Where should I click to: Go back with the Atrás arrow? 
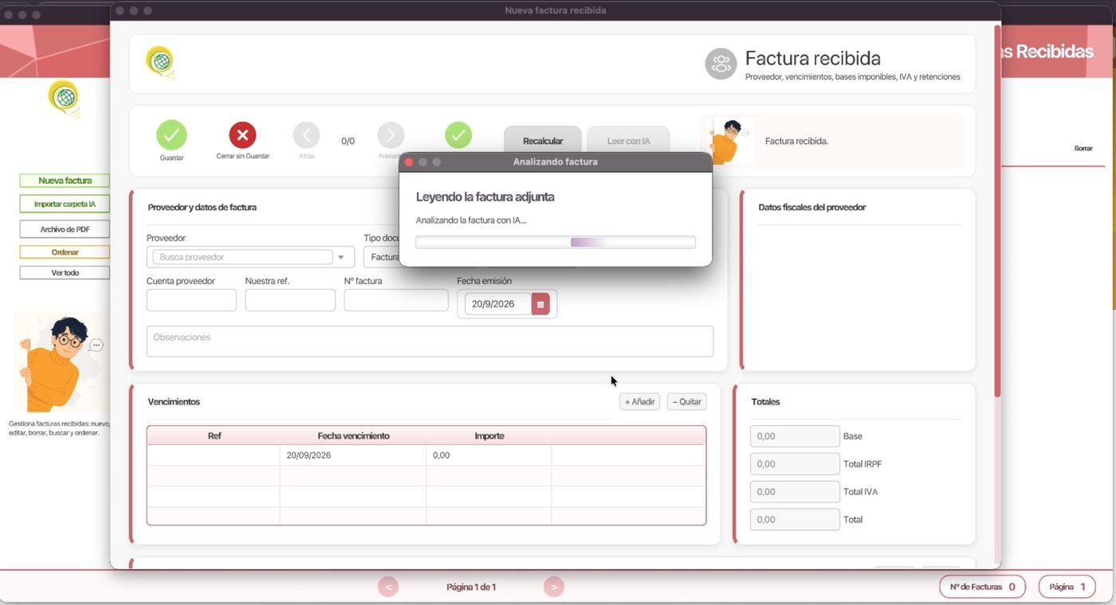click(x=306, y=135)
